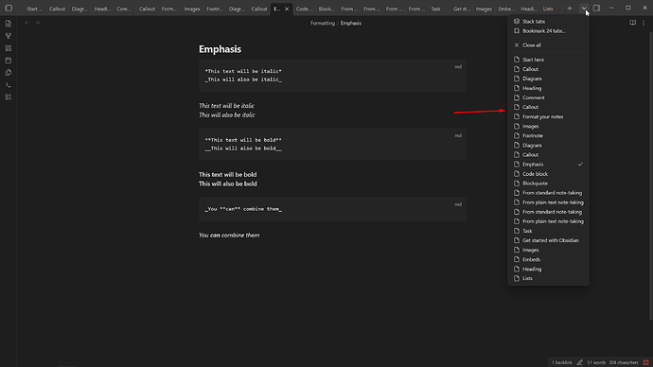Open more options three-dot menu
653x367 pixels.
[x=644, y=23]
